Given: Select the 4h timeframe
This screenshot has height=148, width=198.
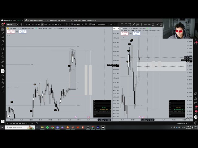Looking at the screenshot, I should (56, 24).
